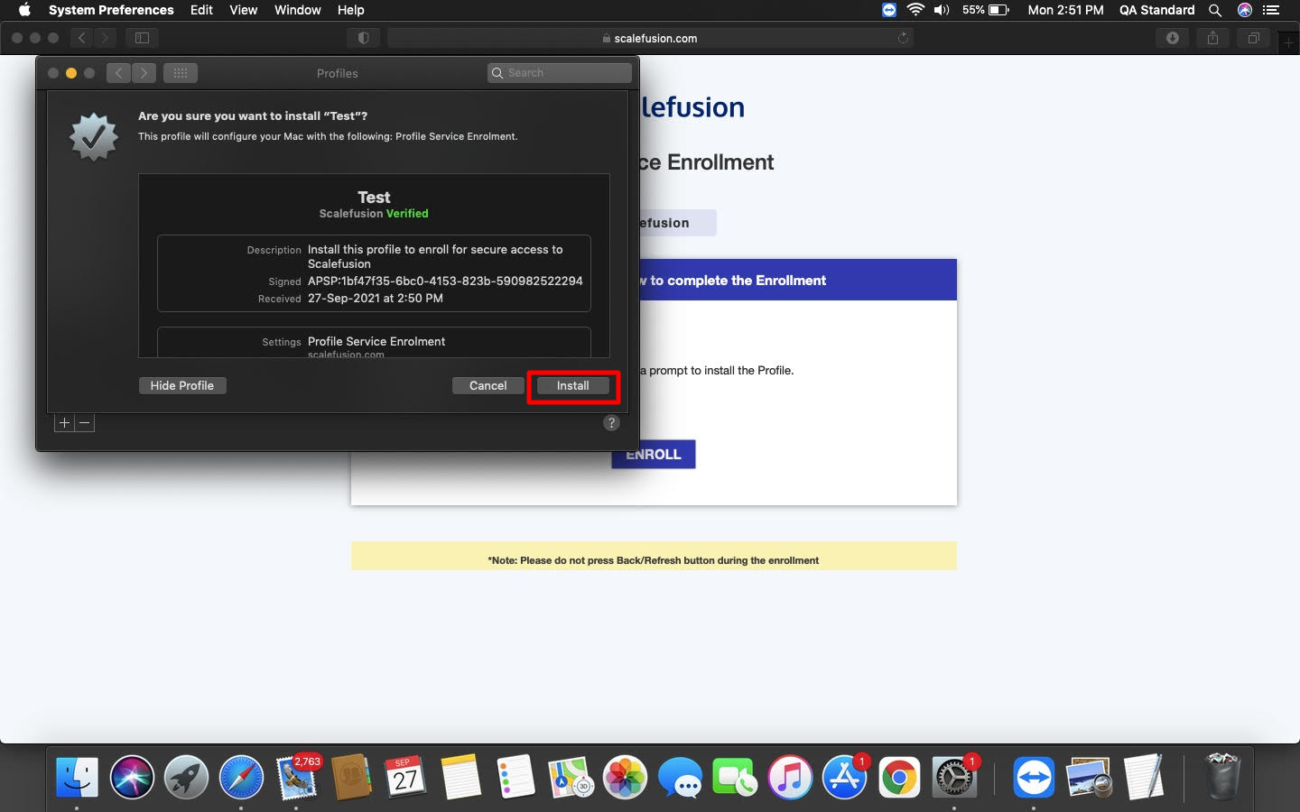Click Safari share button

(x=1212, y=38)
